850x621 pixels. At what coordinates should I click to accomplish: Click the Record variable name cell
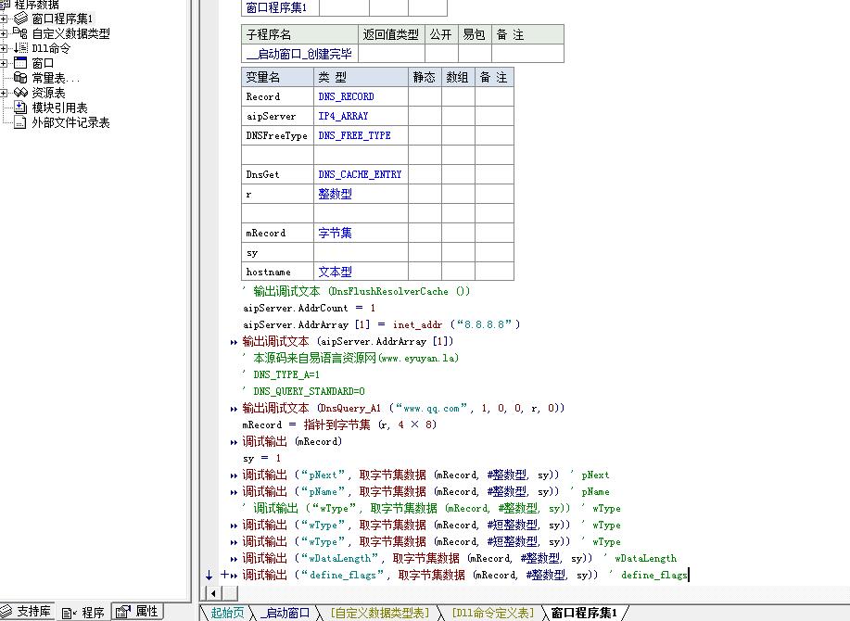tap(277, 96)
